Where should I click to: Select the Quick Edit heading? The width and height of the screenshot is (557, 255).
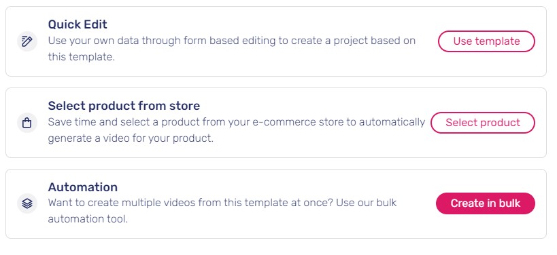tap(78, 24)
